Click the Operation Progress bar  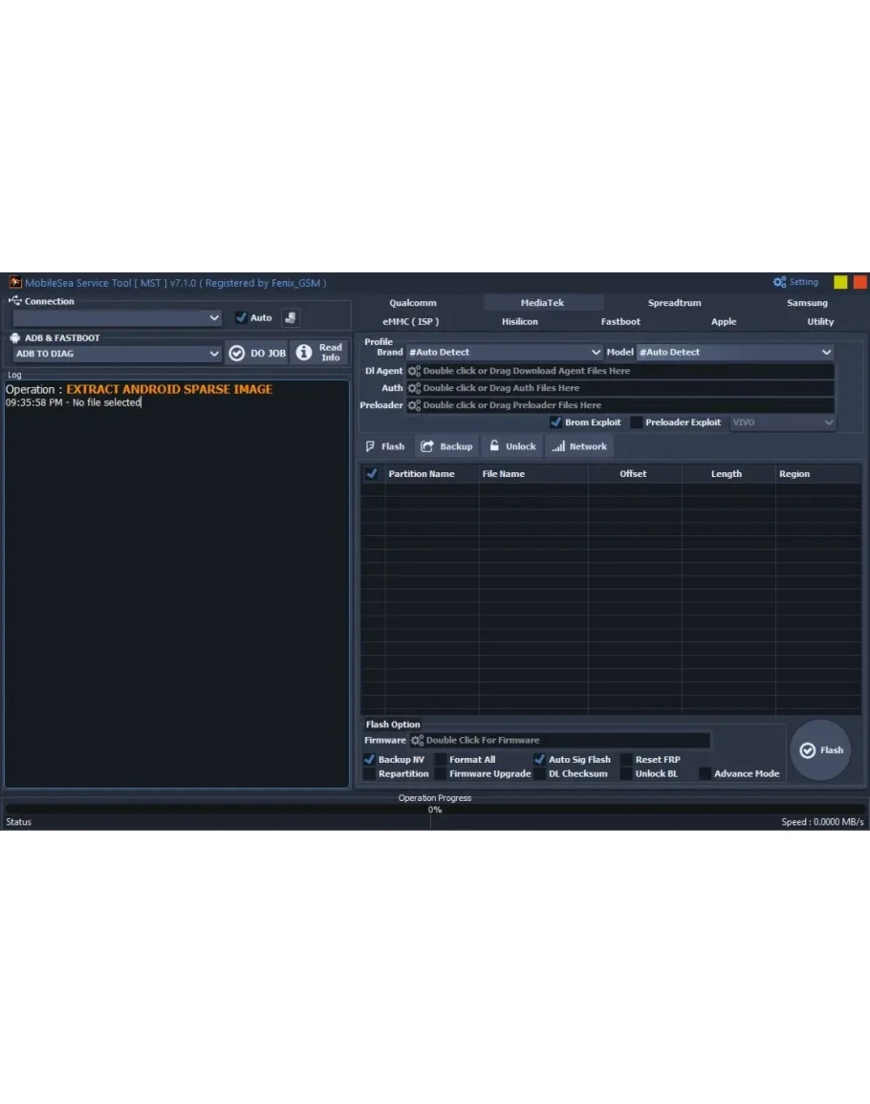[x=434, y=810]
